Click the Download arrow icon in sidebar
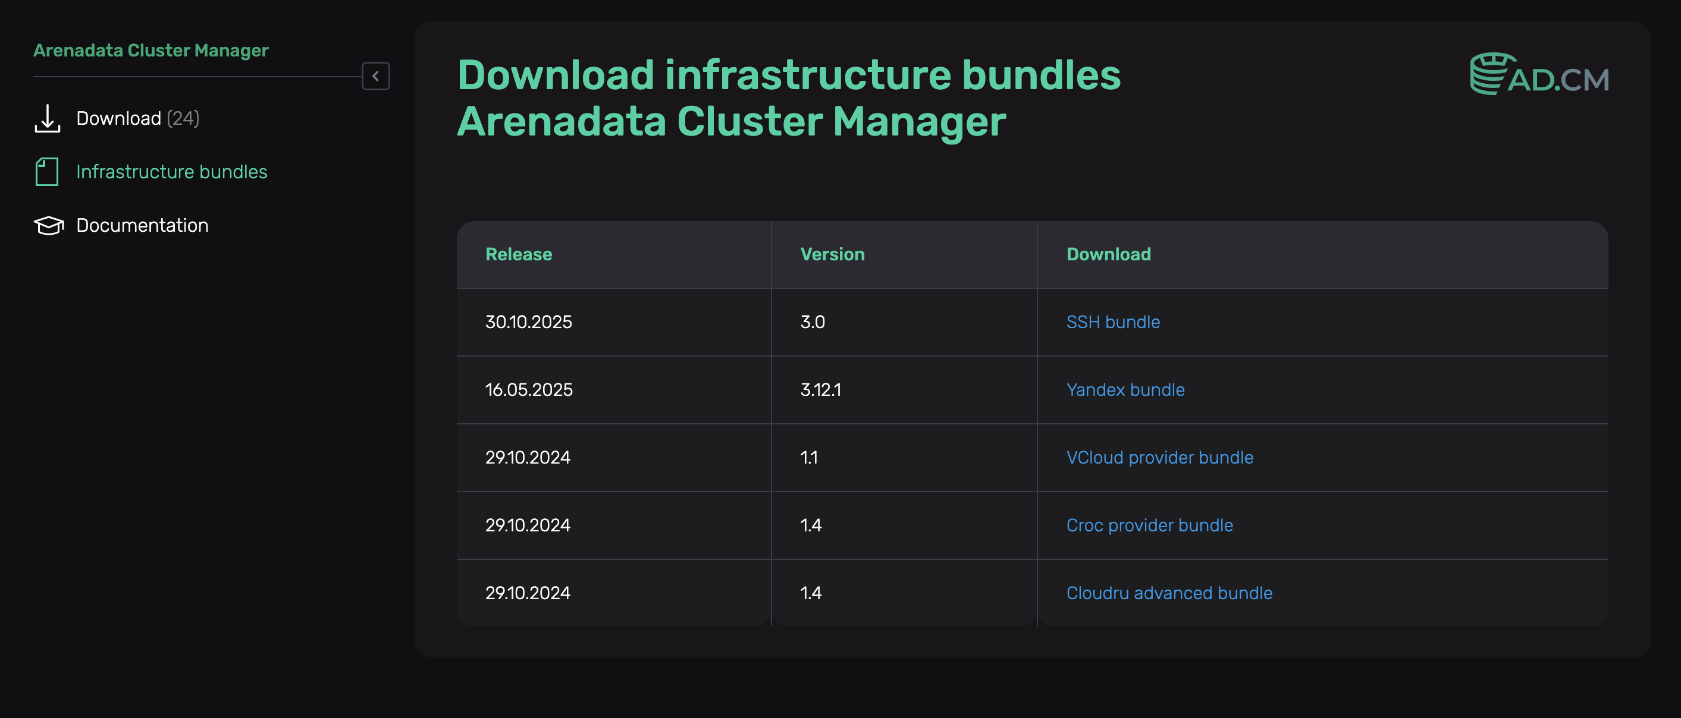The height and width of the screenshot is (718, 1681). click(46, 119)
